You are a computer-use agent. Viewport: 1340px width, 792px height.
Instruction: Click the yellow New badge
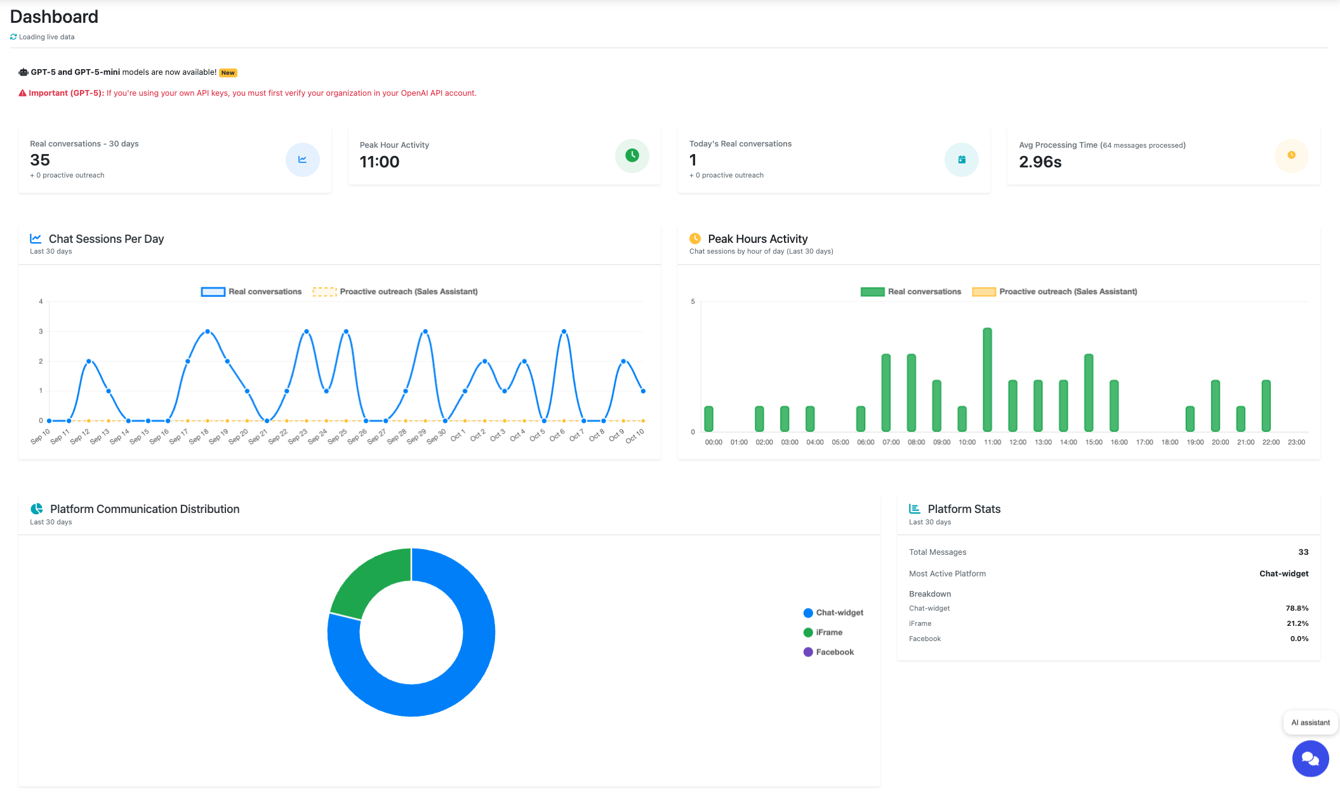[228, 73]
